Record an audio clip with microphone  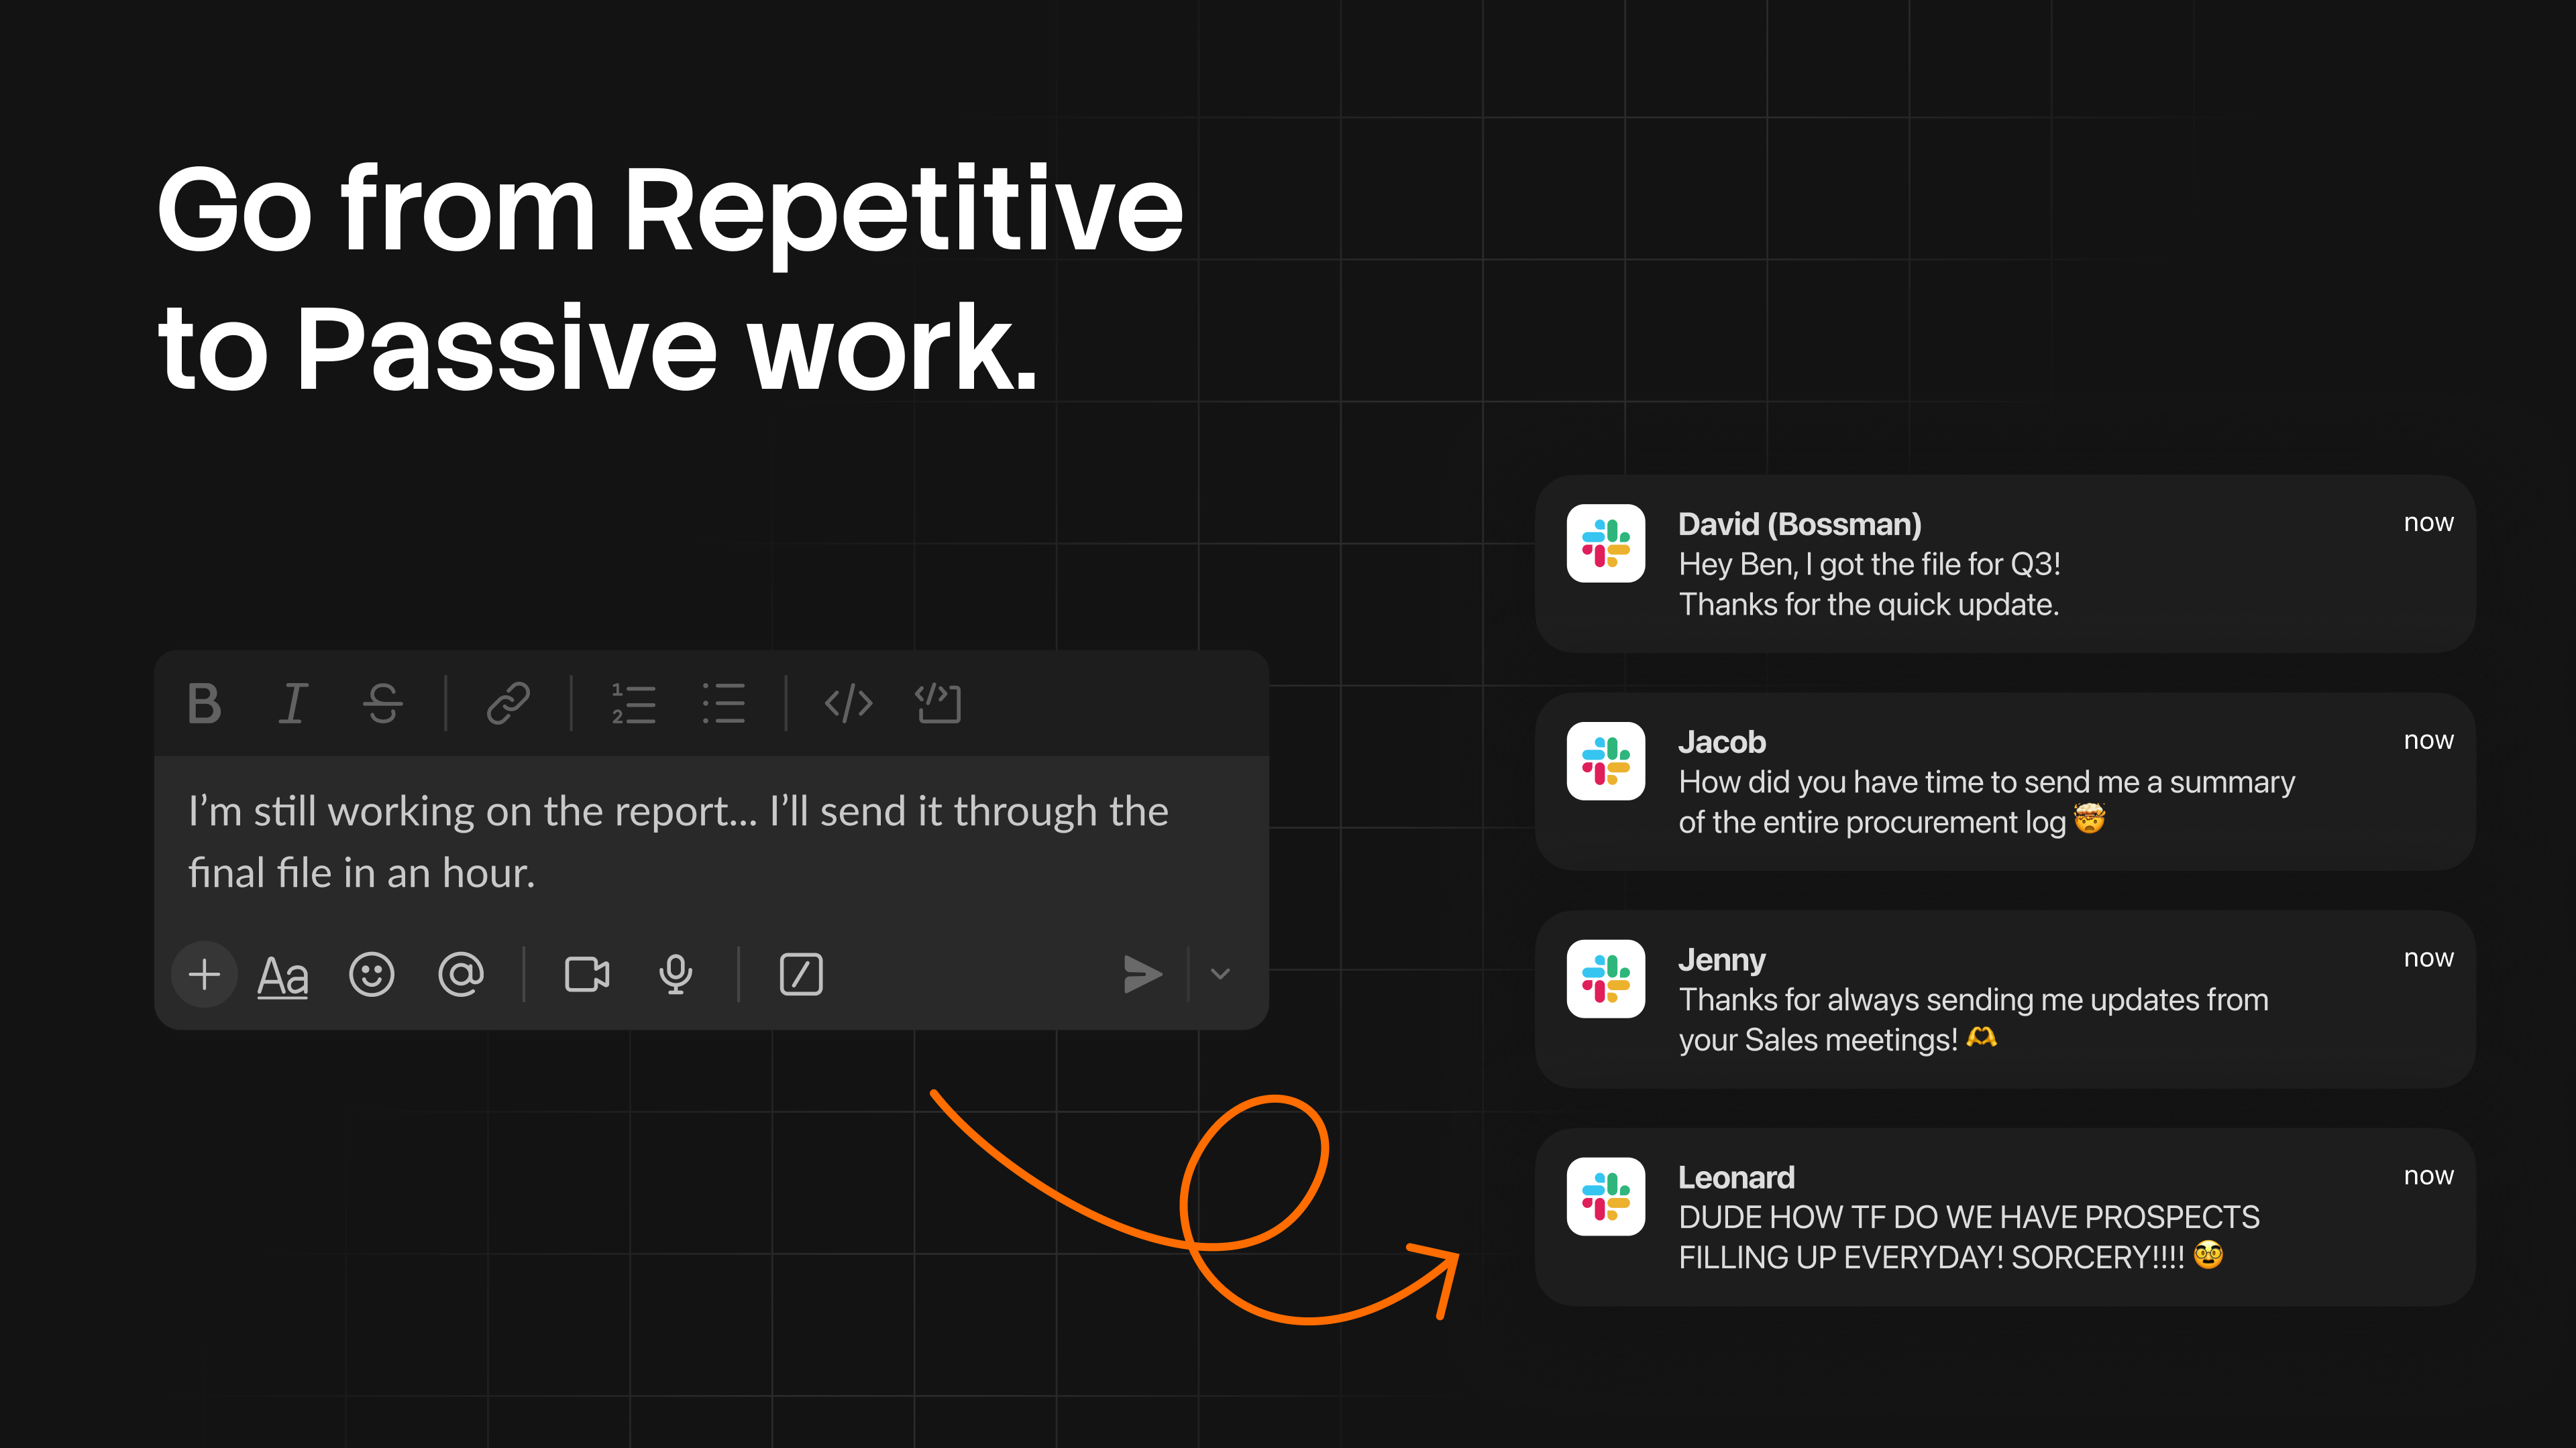(x=676, y=974)
